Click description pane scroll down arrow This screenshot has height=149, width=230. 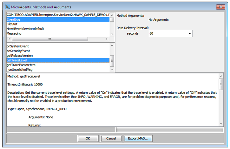click(x=221, y=124)
